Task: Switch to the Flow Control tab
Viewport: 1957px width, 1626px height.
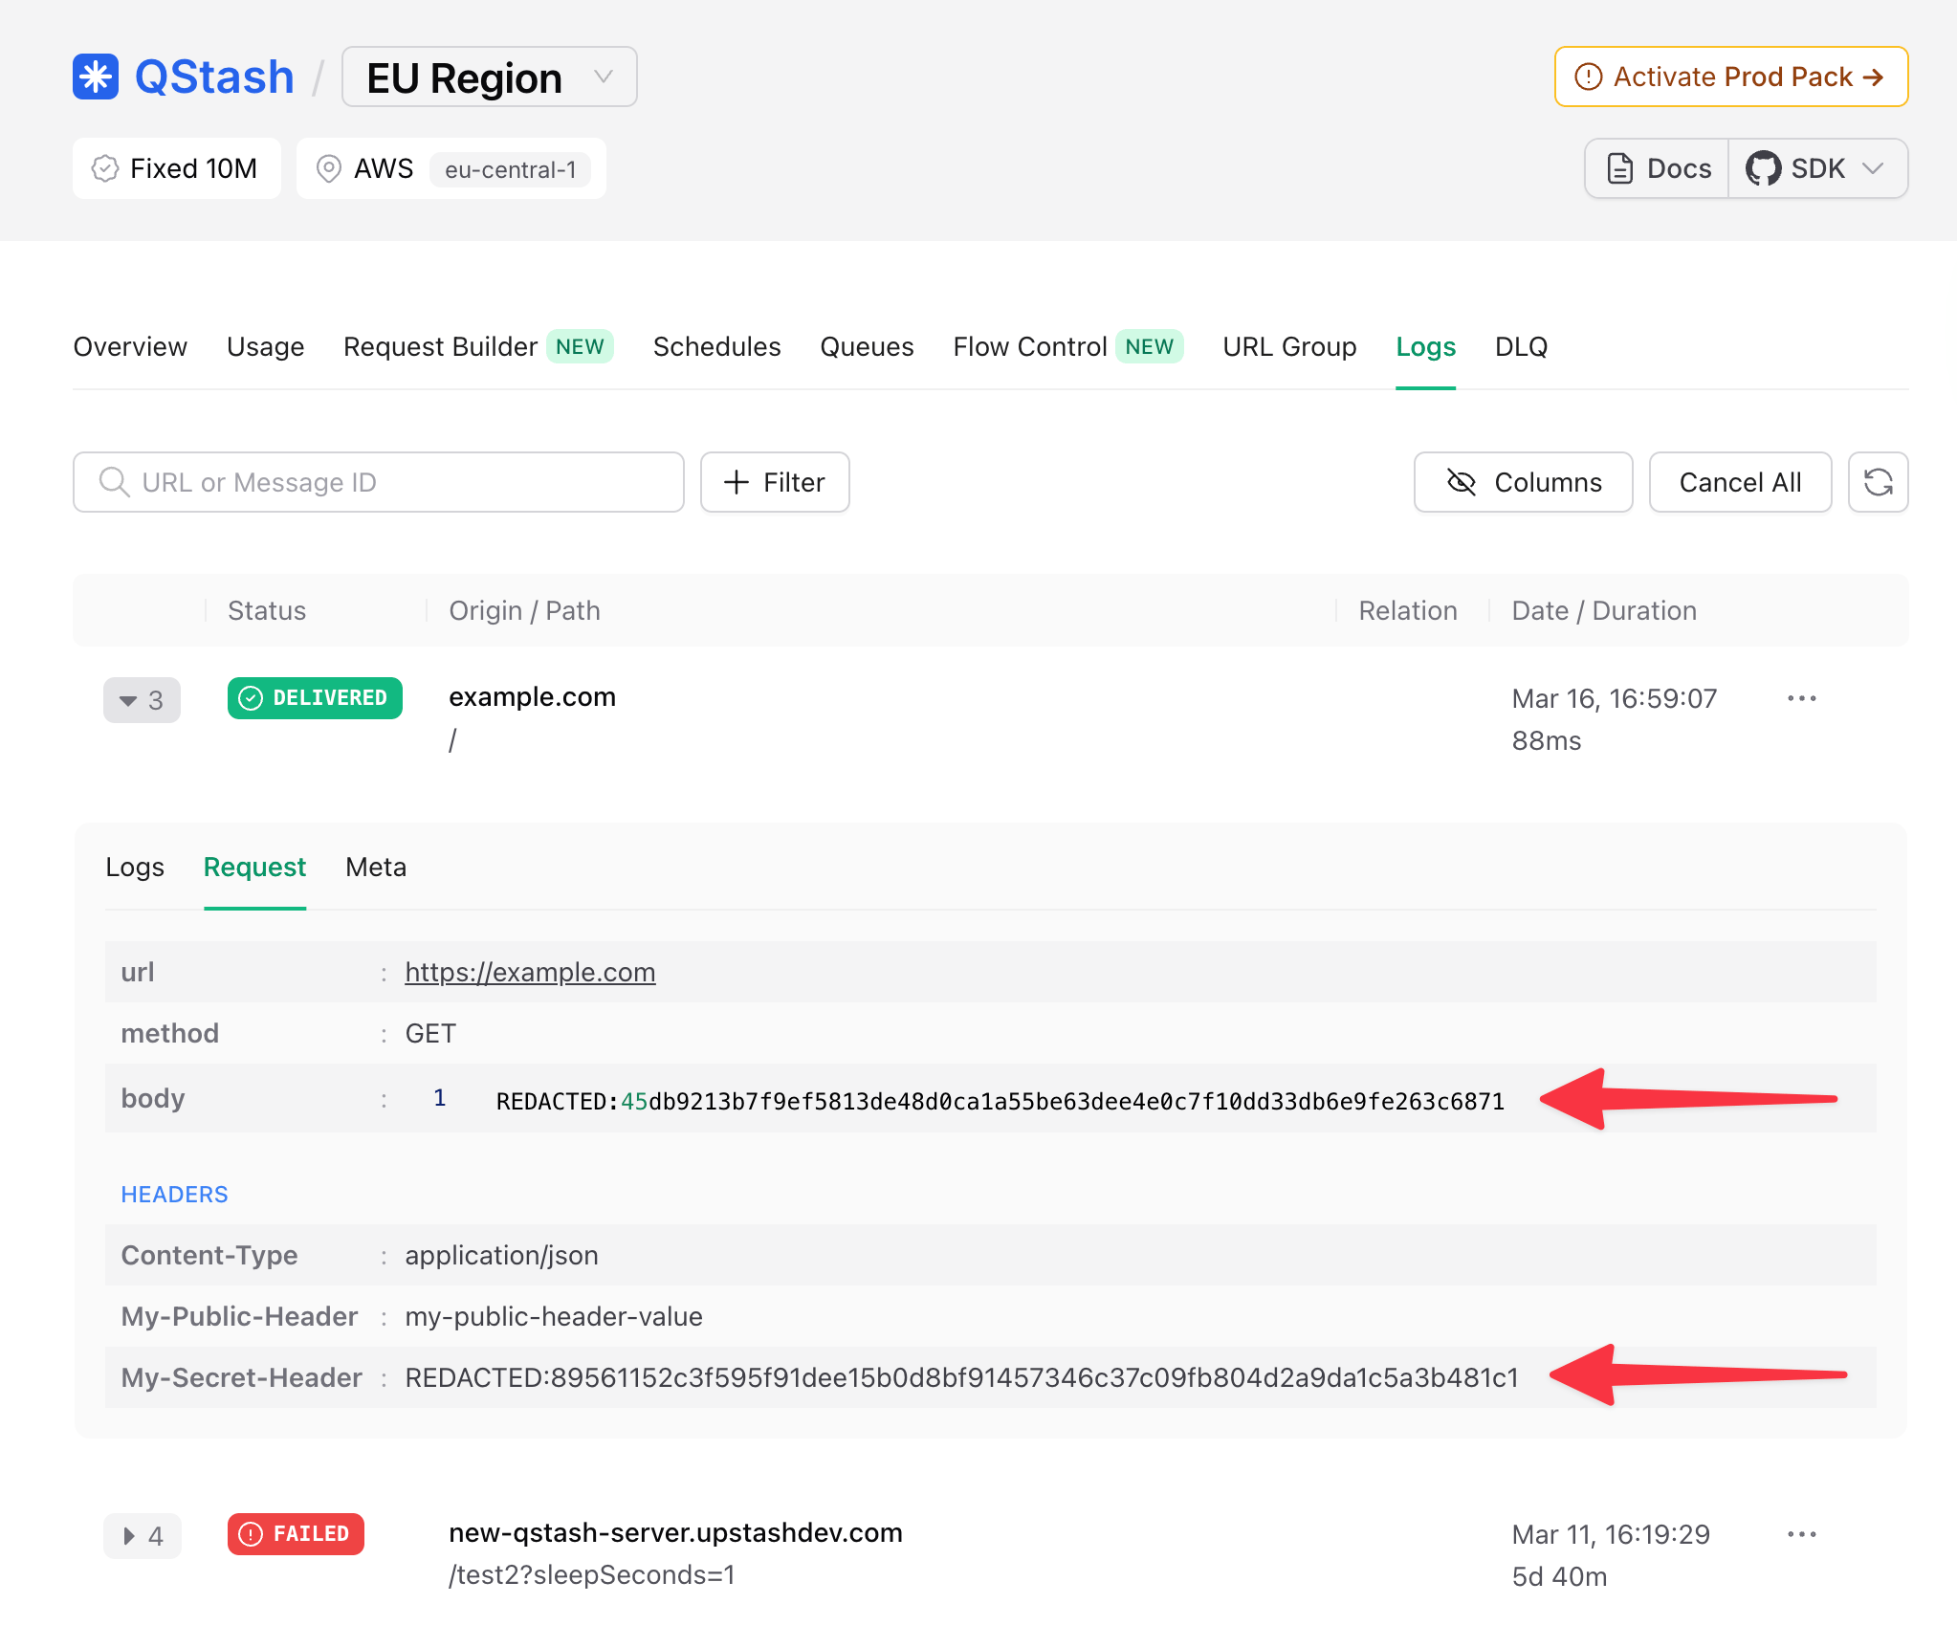Action: tap(1068, 346)
